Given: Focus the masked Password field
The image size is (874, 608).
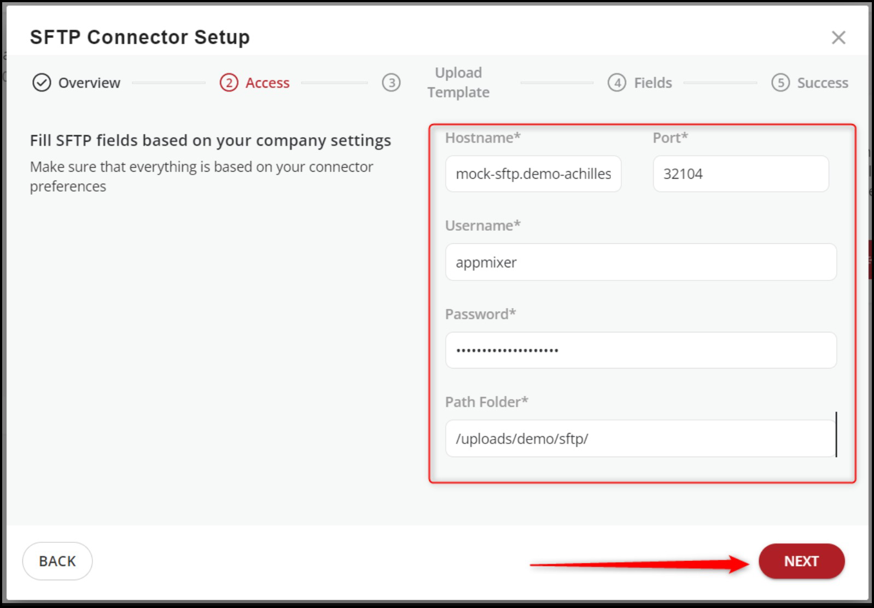Looking at the screenshot, I should (640, 350).
